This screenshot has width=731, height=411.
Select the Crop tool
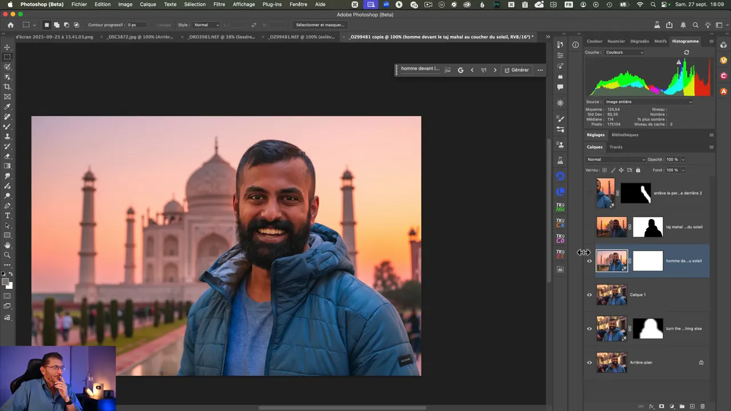[7, 87]
